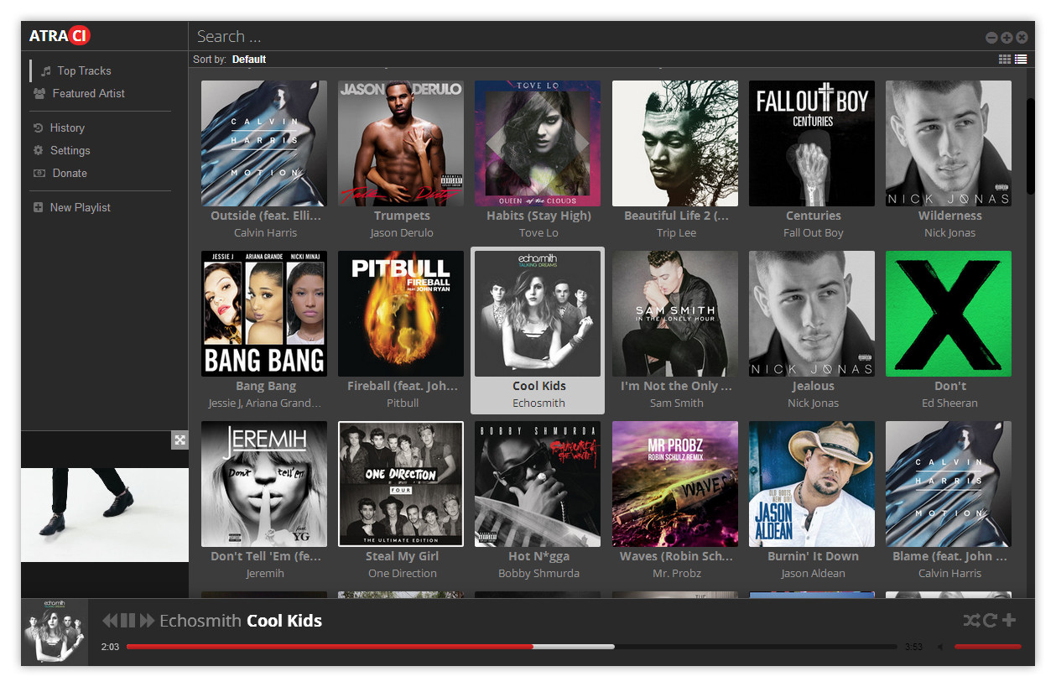Switch to list view layout
The image size is (1056, 687).
point(1021,60)
